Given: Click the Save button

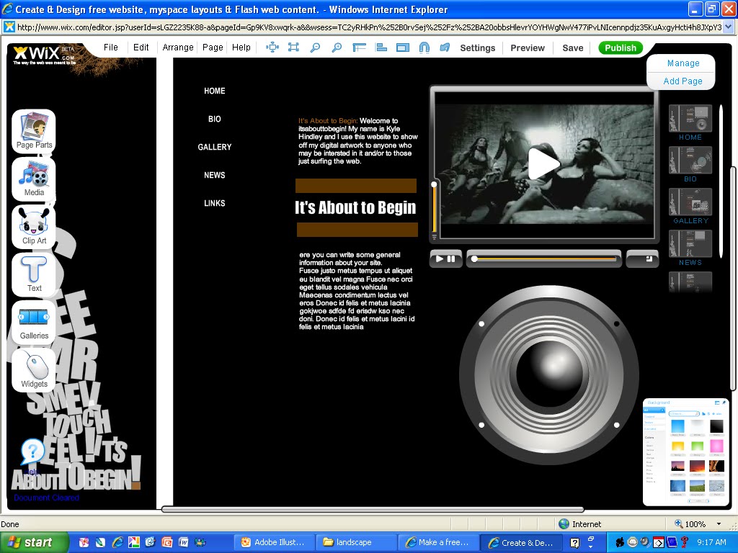Looking at the screenshot, I should (572, 48).
